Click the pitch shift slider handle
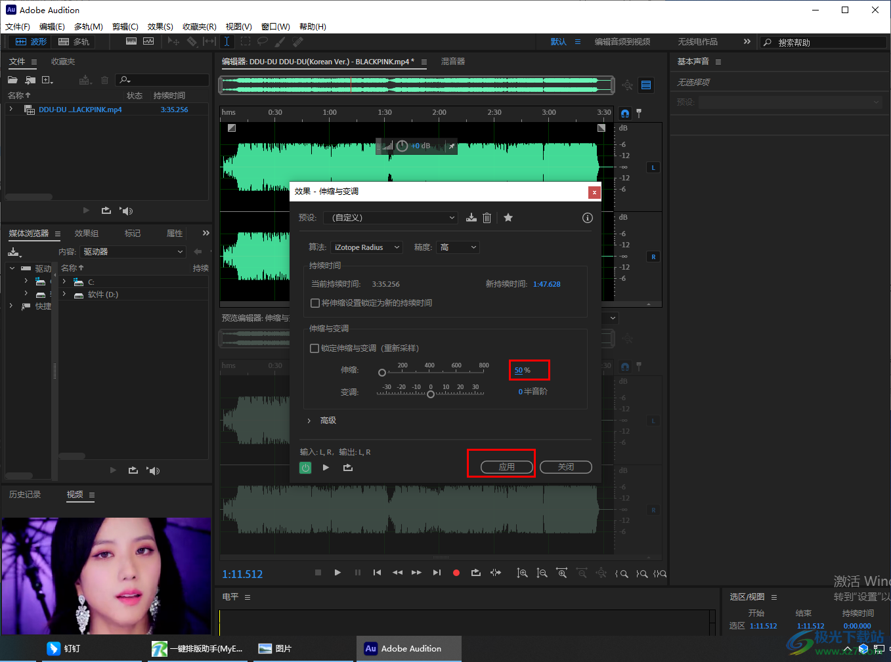Viewport: 891px width, 662px height. click(x=431, y=394)
